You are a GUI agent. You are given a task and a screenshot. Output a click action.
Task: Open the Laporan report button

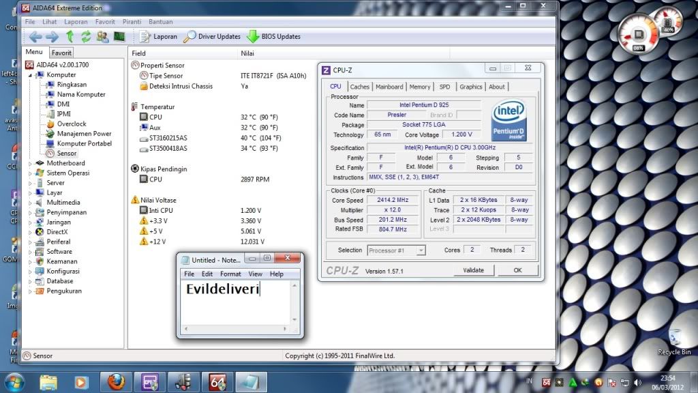(158, 37)
